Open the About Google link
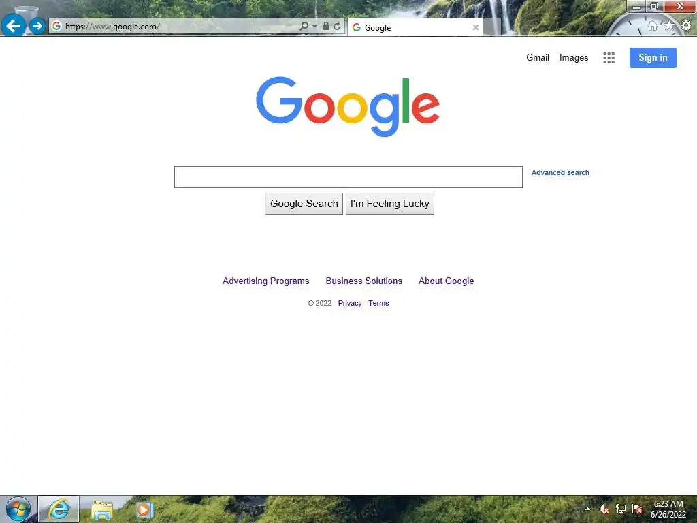The height and width of the screenshot is (523, 697). click(x=446, y=281)
